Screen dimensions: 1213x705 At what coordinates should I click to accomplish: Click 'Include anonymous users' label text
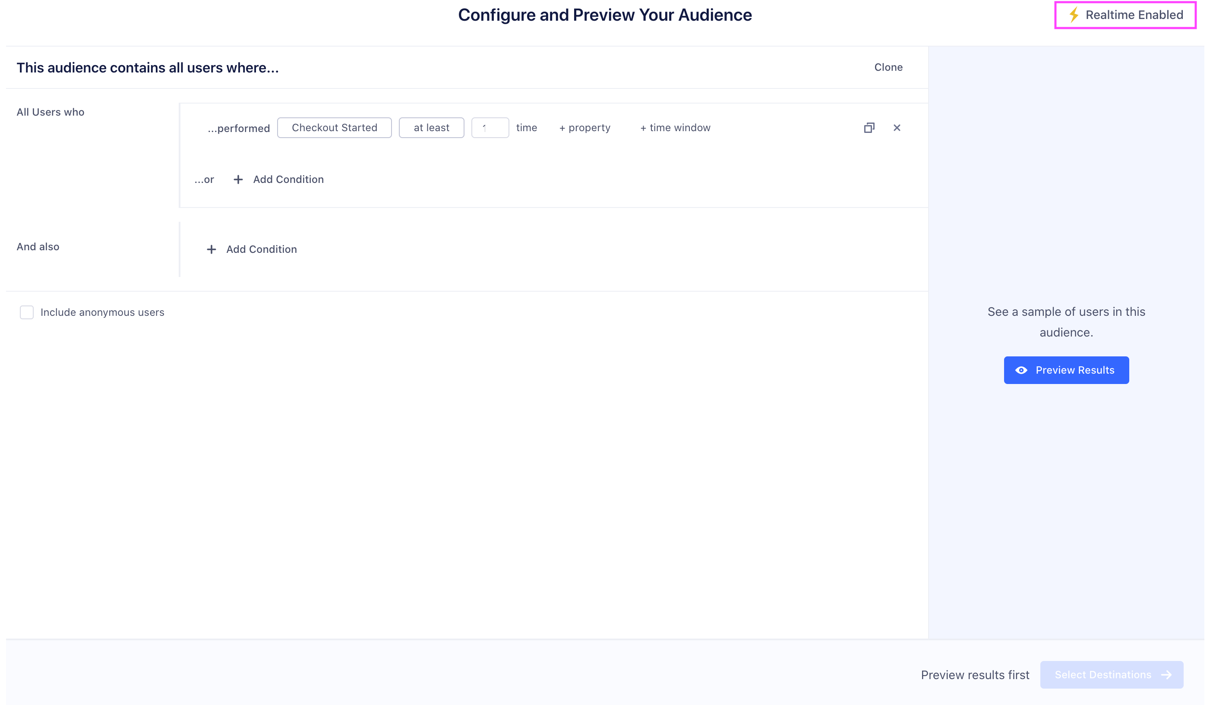click(x=102, y=312)
